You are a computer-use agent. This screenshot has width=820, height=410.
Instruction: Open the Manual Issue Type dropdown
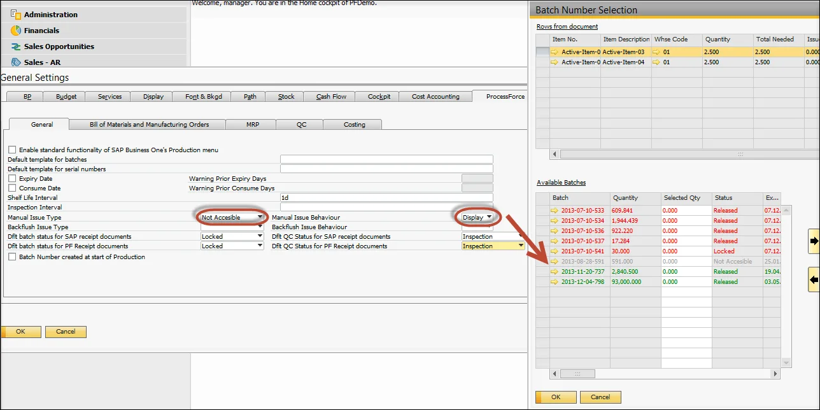pos(259,218)
